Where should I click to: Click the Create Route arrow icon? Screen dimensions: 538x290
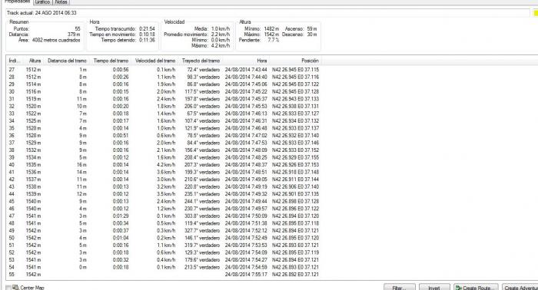[458, 288]
